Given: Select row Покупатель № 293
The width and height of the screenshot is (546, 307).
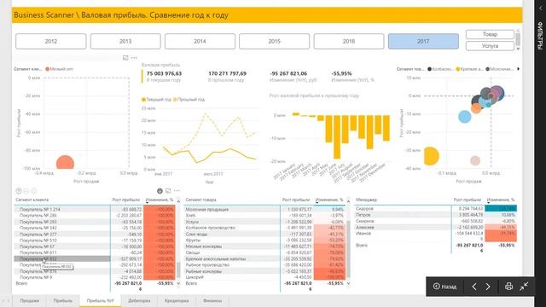Looking at the screenshot, I should 95,222.
